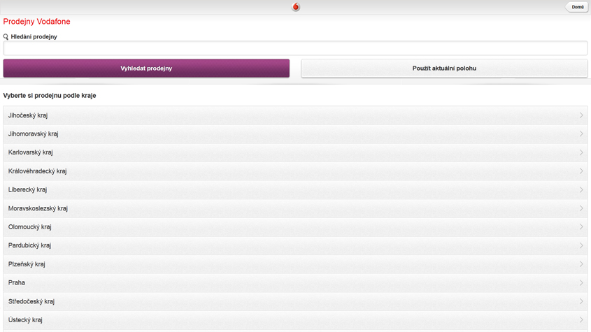This screenshot has width=591, height=332.
Task: Click the Vodafone logo icon
Action: click(x=296, y=7)
